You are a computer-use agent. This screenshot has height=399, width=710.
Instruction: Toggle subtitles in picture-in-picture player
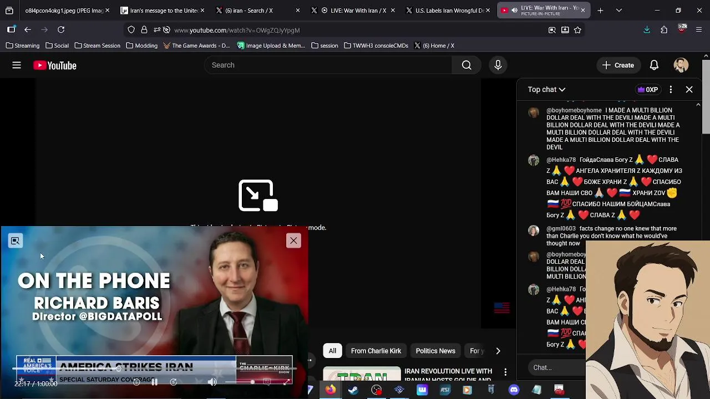[x=267, y=382]
